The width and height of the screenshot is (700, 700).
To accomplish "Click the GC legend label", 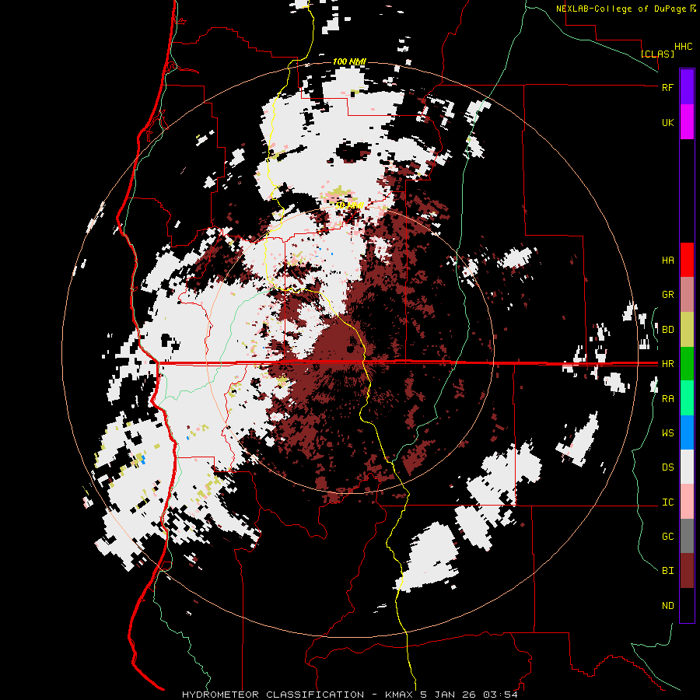I will click(667, 537).
